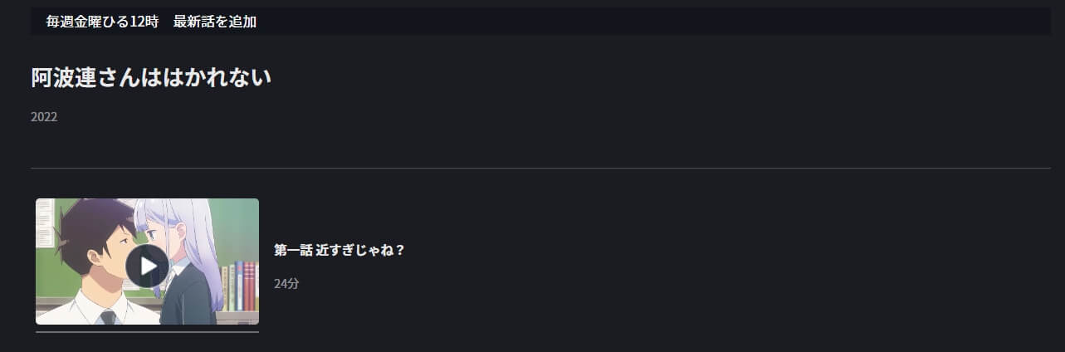
Task: Open the 第一話 近すぎじゃね？ episode title
Action: tap(340, 250)
